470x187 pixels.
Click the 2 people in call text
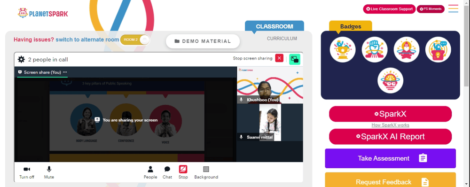(48, 60)
